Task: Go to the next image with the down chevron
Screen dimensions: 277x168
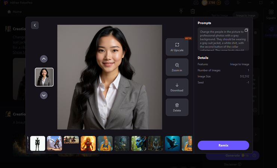Action: [44, 95]
